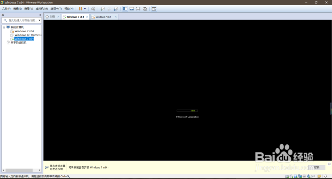Click the keyboard icon in the install bar

coord(46,167)
